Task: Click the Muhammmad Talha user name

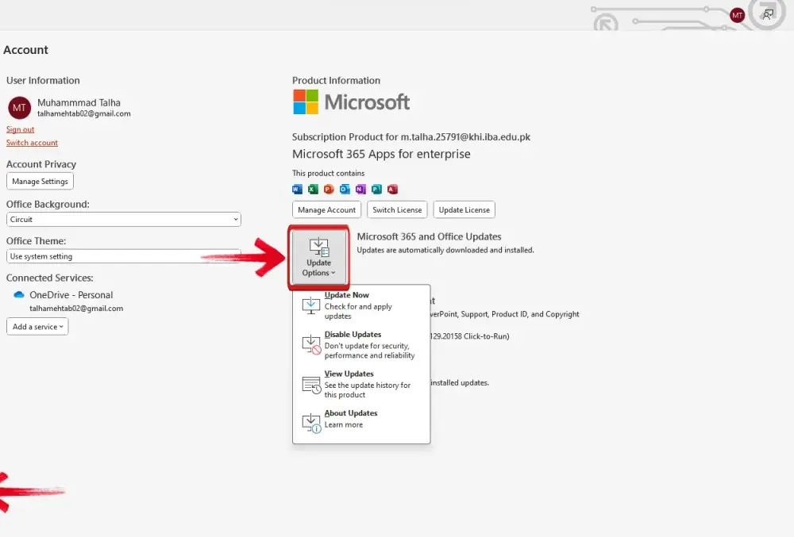Action: pos(79,102)
